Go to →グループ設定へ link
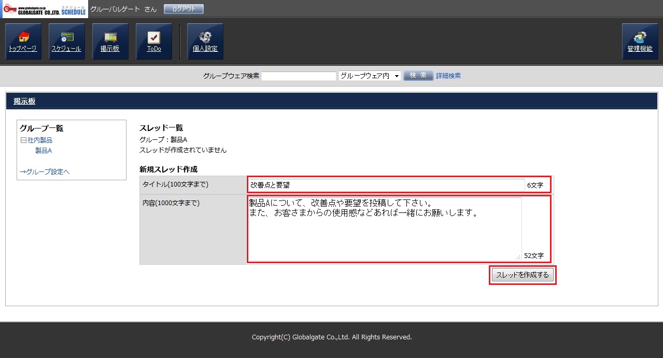 [x=45, y=171]
